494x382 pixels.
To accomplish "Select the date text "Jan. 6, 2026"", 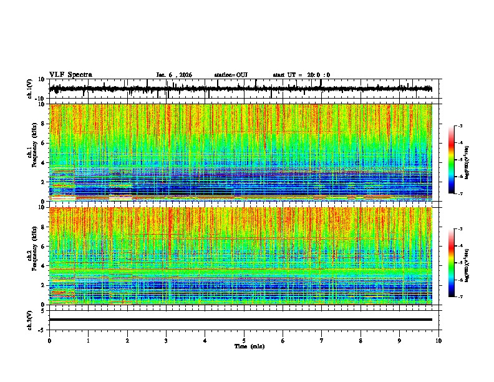I will [174, 75].
